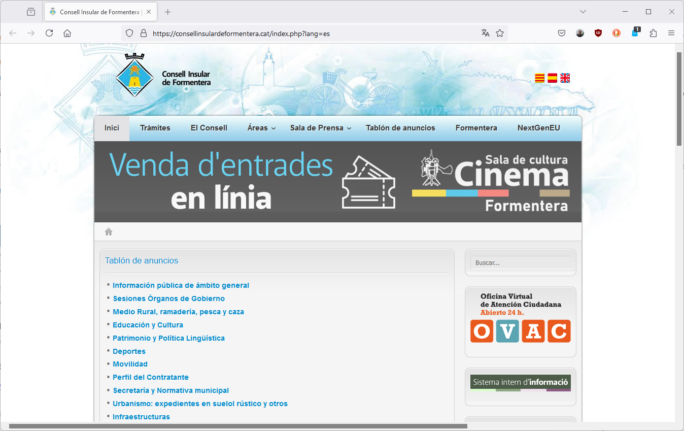Click the Buscar search field

point(521,262)
